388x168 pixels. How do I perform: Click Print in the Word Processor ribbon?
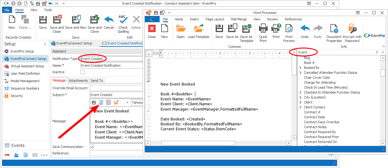point(276,31)
